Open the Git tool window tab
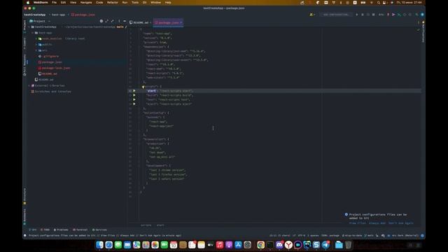Viewport: 448px width, 252px height. [x=33, y=230]
